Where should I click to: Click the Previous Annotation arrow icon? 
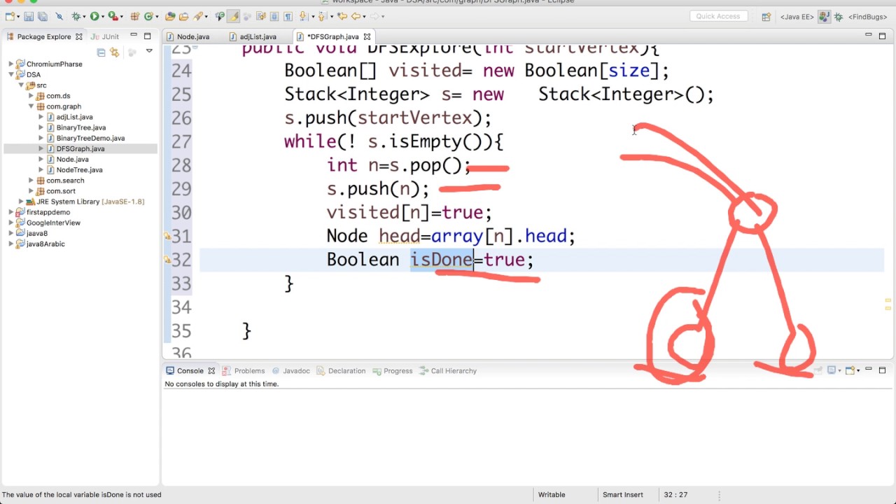point(321,16)
